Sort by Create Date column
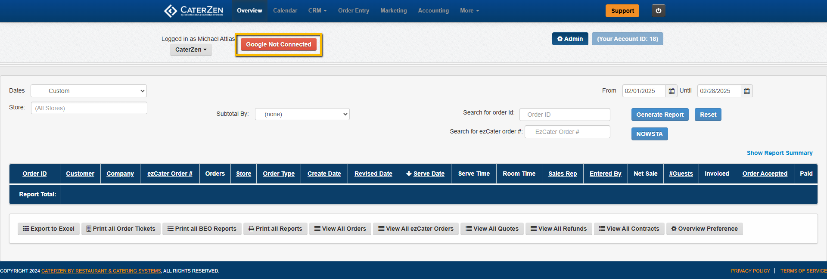This screenshot has width=827, height=279. pos(324,174)
